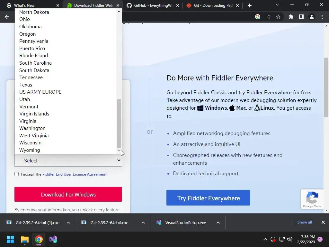Image resolution: width=329 pixels, height=247 pixels.
Task: Open reCAPTCHA Privacy link
Action: click(x=307, y=206)
